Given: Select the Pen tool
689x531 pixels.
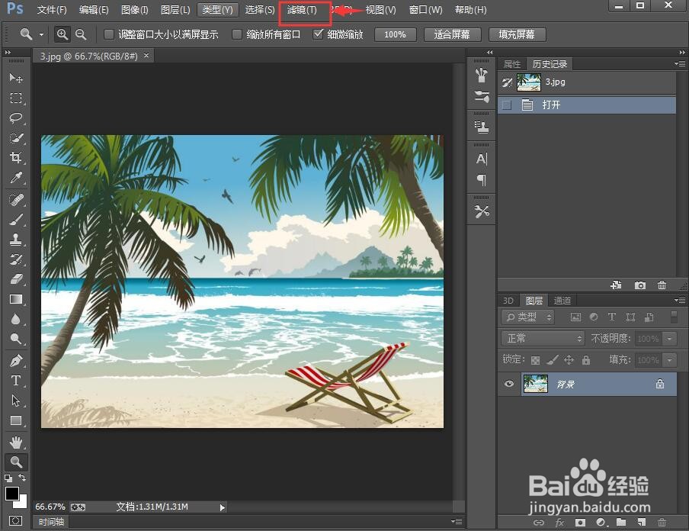Looking at the screenshot, I should tap(16, 361).
